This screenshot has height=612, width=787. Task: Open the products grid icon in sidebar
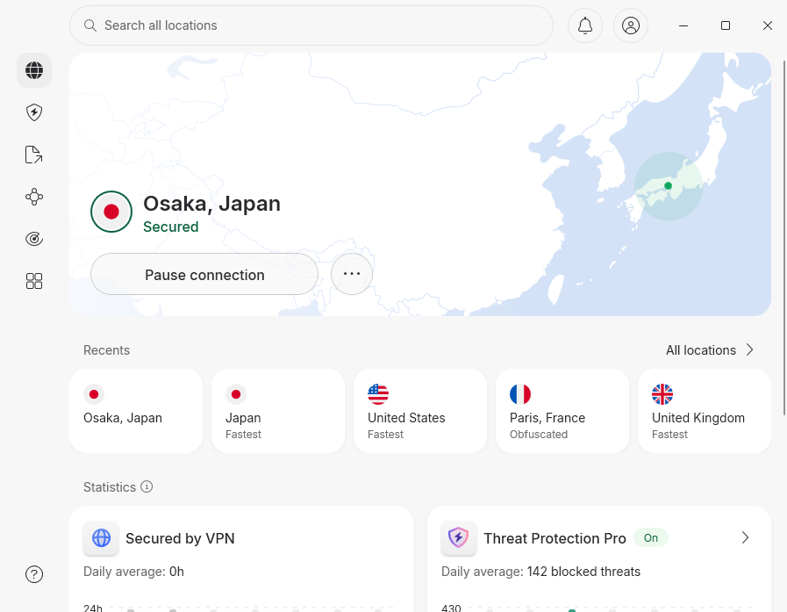34,281
